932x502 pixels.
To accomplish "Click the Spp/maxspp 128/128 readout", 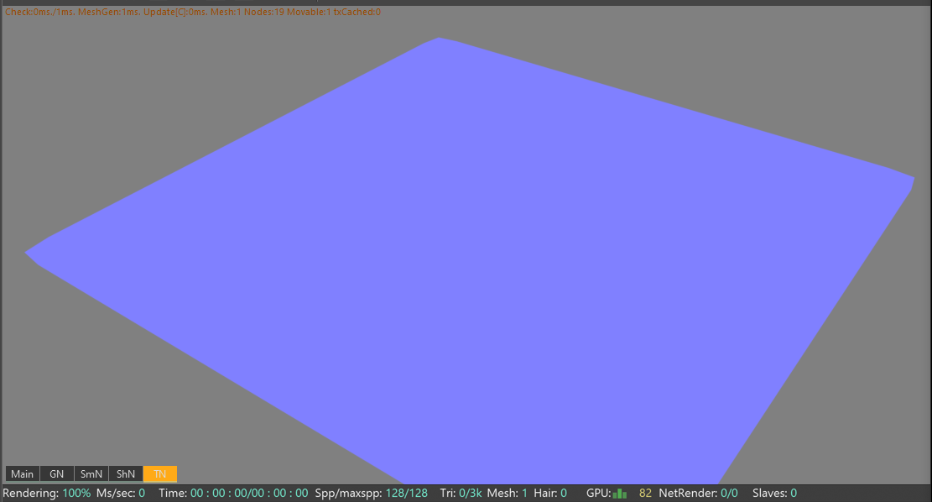I will 372,493.
